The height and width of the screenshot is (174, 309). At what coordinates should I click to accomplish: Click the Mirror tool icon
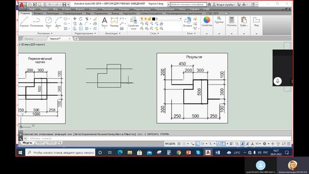(x=81, y=24)
